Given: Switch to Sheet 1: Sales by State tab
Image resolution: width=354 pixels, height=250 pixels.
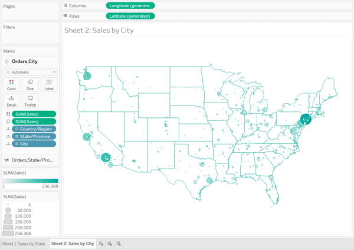Looking at the screenshot, I should 24,243.
